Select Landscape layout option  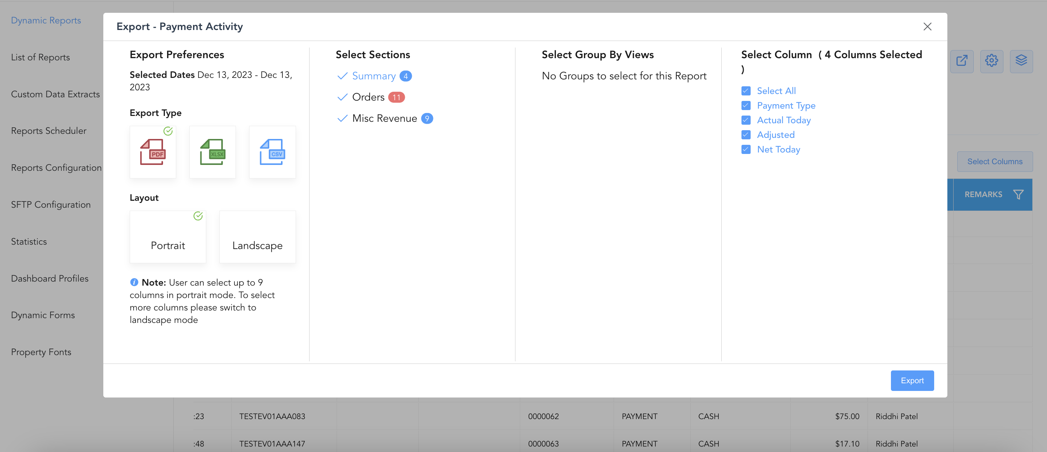click(x=257, y=237)
